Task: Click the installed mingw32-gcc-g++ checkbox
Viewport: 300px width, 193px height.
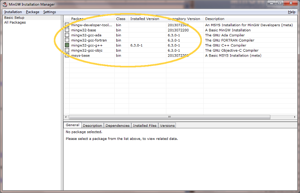Action: (67, 45)
